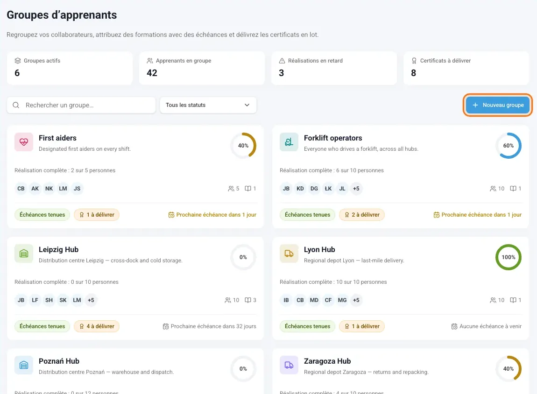537x394 pixels.
Task: Click the Forklift operators members count icon
Action: pyautogui.click(x=493, y=189)
